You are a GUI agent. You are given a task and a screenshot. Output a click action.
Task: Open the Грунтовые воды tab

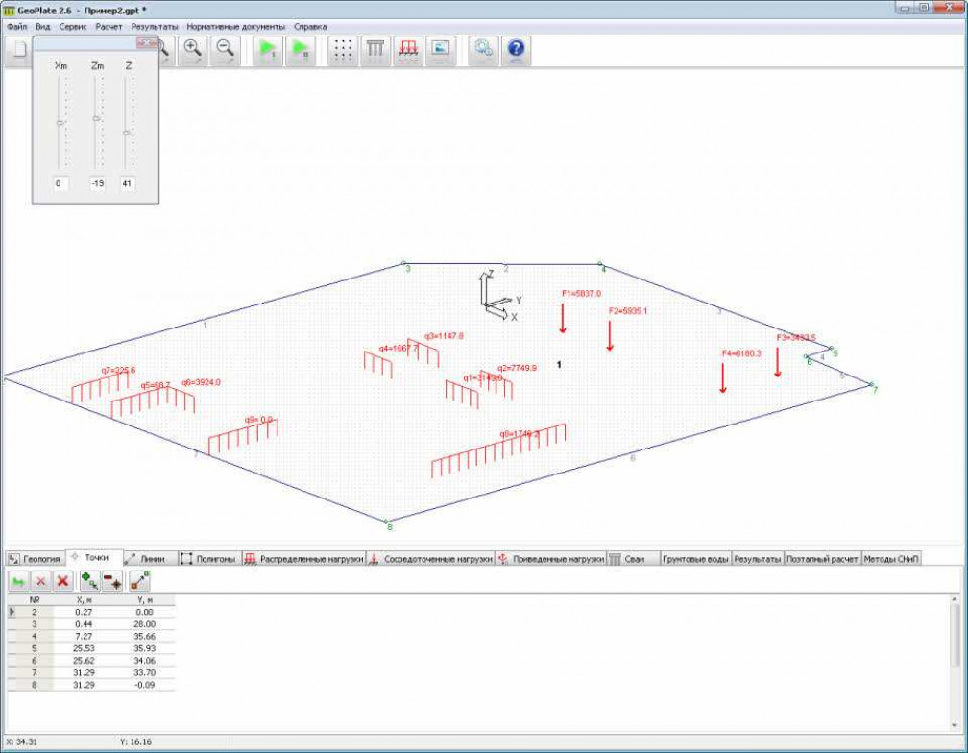(695, 558)
